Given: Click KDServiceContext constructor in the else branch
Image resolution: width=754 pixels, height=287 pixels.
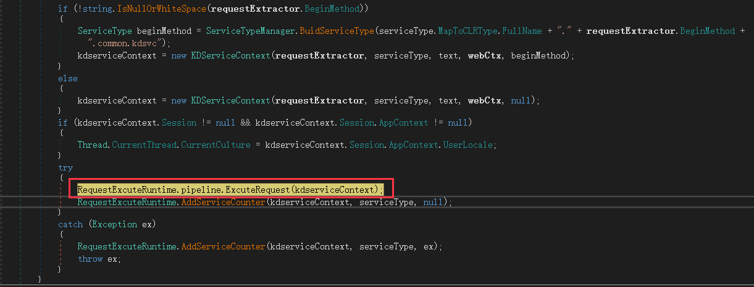Looking at the screenshot, I should click(x=230, y=100).
